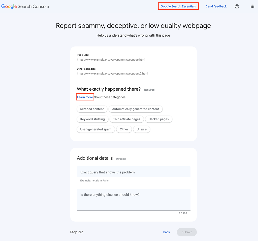Click the Google Search Console logo
Screen dimensions: 258x241
coord(25,6)
